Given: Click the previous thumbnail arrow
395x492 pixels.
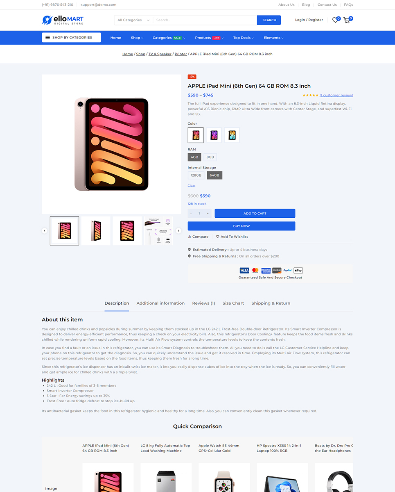Looking at the screenshot, I should [x=45, y=231].
